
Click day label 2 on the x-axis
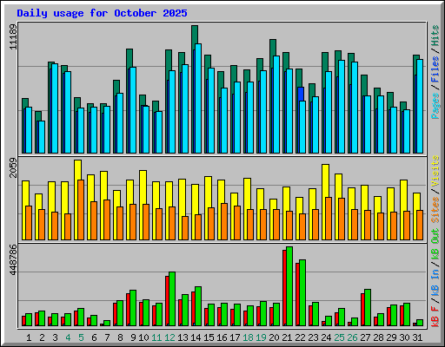[42, 337]
